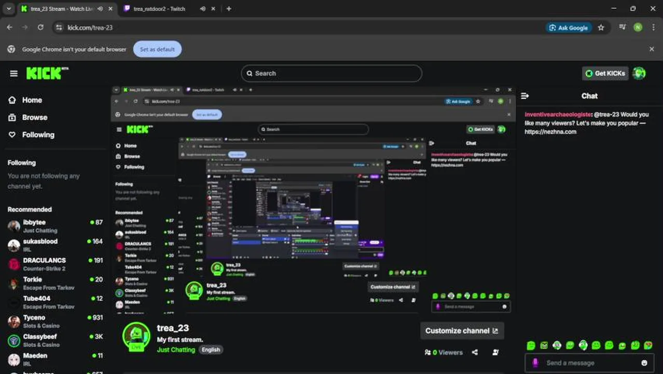Screen dimensions: 663x374
Task: Open the Chrome profile N avatar
Action: coord(638,28)
